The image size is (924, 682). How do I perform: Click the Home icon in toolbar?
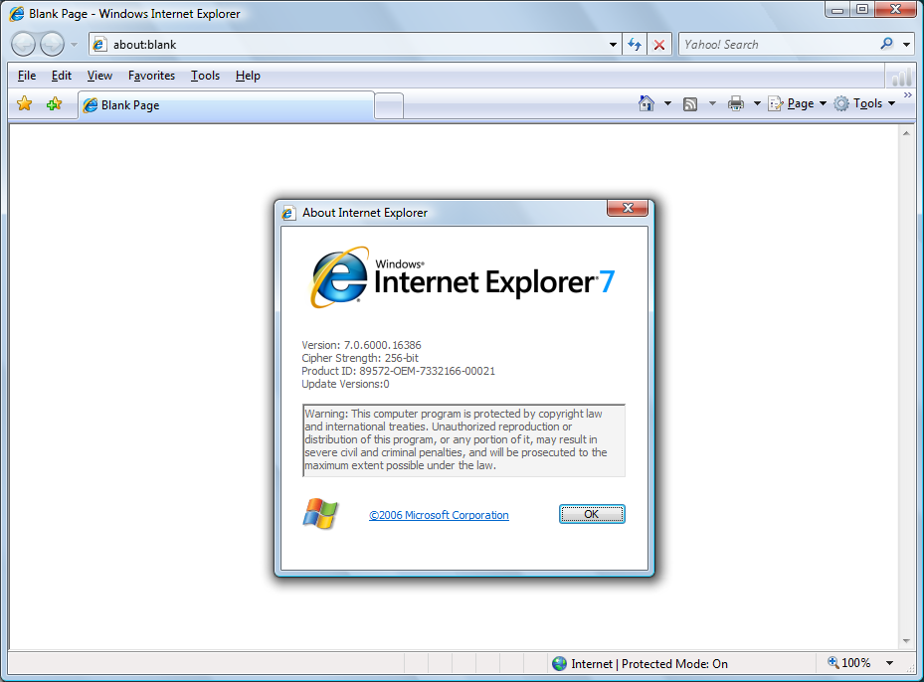coord(647,103)
